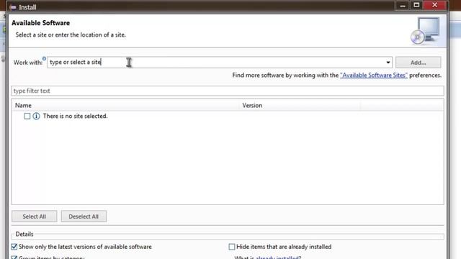Click the small hint icon next to 'Work with'
The height and width of the screenshot is (259, 461).
point(44,58)
